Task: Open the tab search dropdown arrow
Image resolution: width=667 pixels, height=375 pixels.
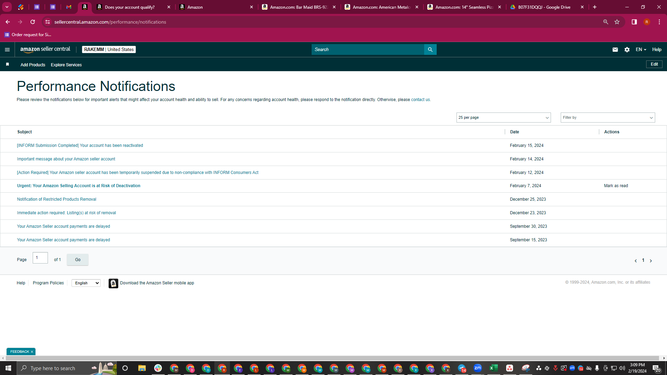Action: (7, 7)
